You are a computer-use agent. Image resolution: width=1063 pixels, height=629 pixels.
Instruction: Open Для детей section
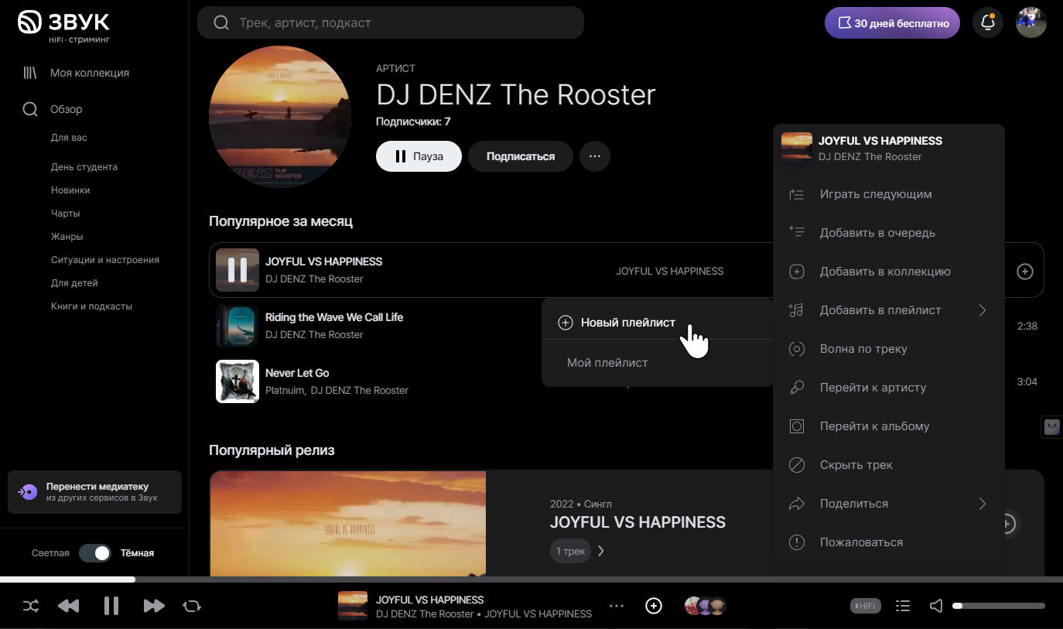coord(74,283)
